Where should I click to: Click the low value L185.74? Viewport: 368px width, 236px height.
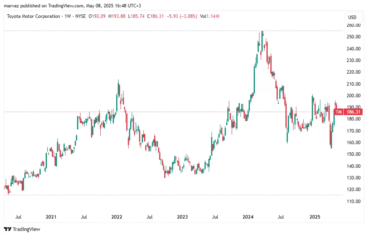coord(136,16)
